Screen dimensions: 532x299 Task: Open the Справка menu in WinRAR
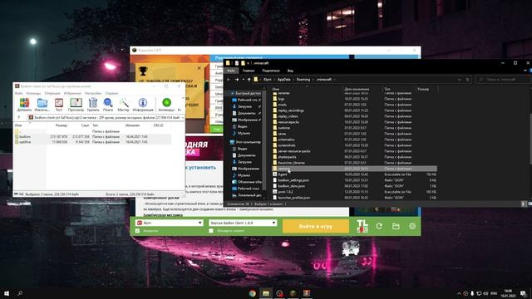point(111,93)
